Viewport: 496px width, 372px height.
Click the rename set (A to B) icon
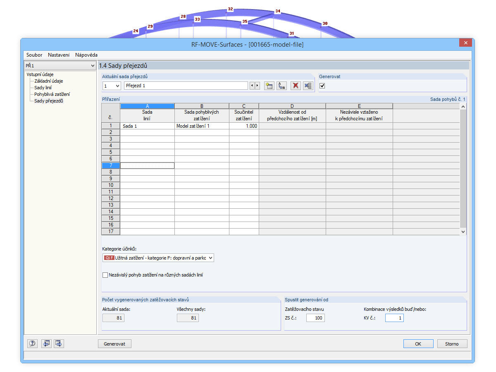tap(281, 86)
